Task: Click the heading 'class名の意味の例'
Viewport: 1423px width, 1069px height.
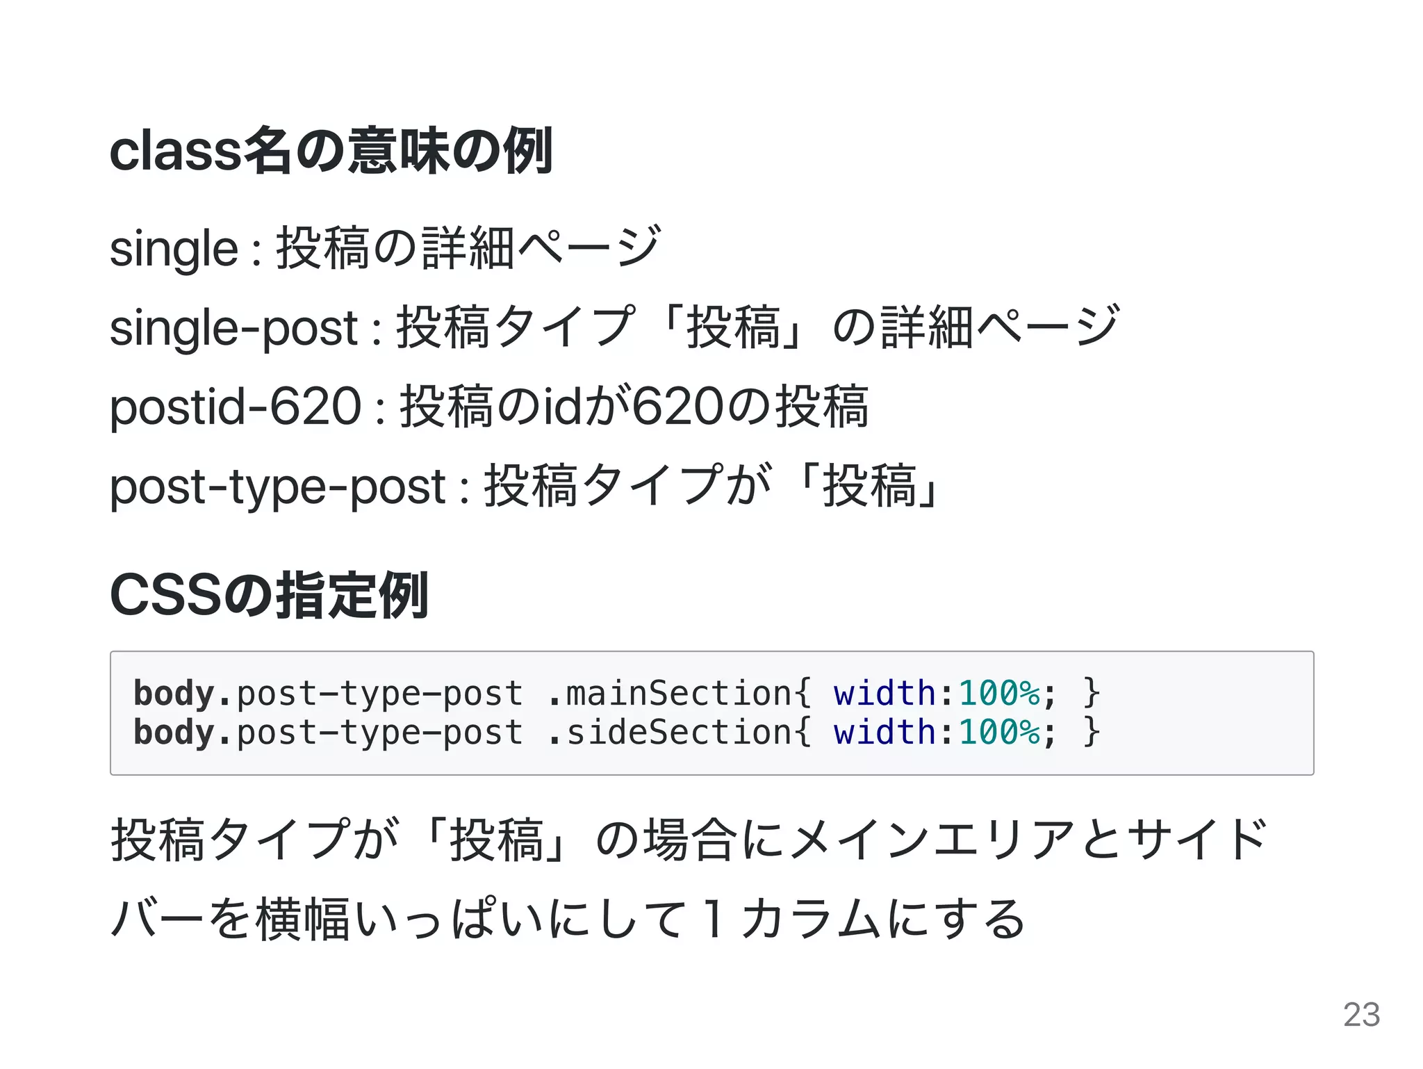Action: (x=331, y=151)
